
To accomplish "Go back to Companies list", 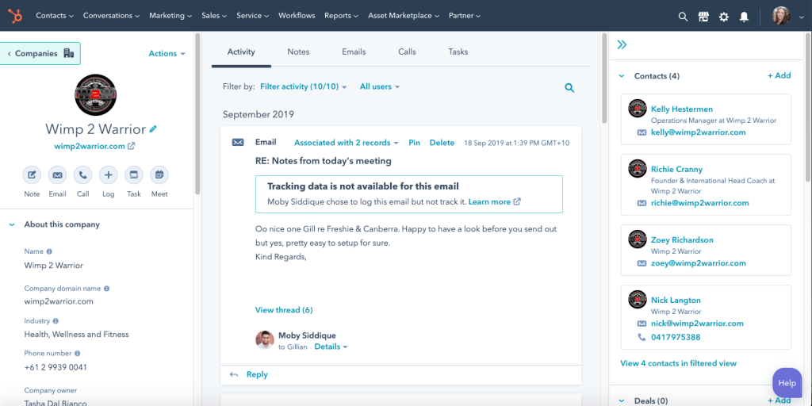I will (x=40, y=53).
